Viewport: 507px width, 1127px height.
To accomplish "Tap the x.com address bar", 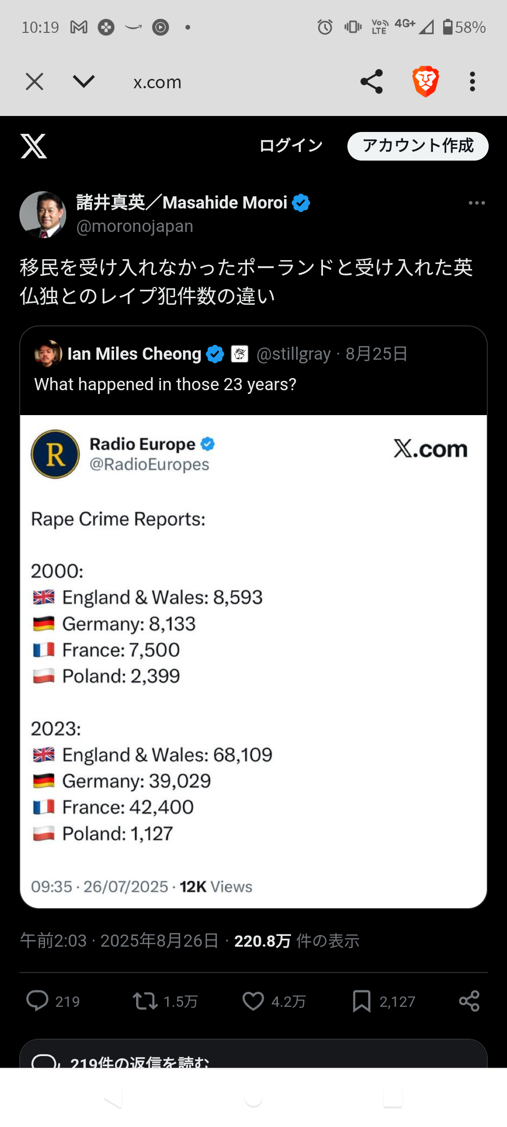I will [157, 83].
